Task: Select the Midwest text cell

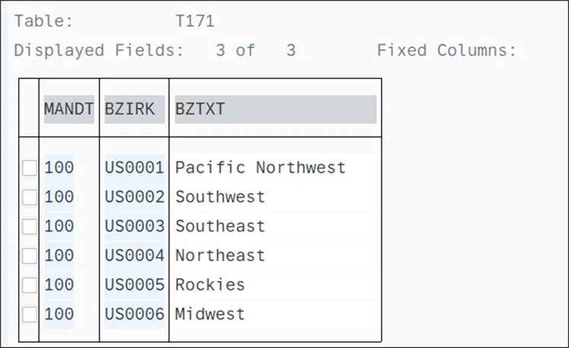Action: tap(210, 314)
